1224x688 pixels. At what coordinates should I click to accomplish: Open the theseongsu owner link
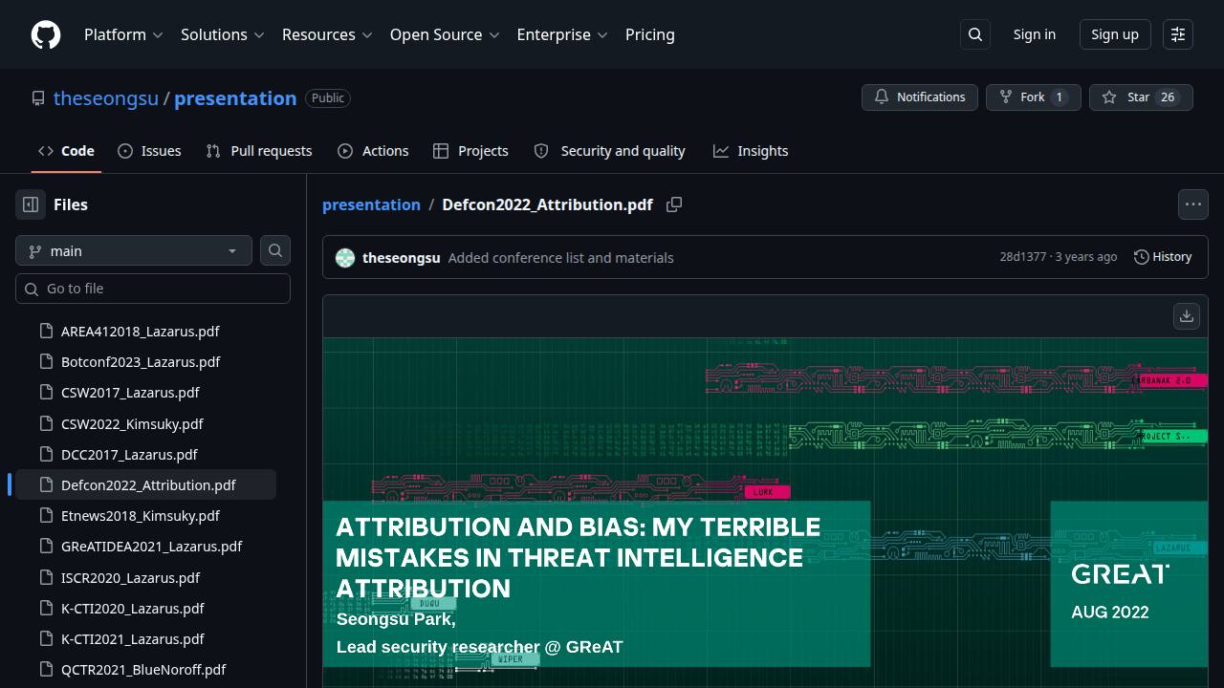point(106,98)
